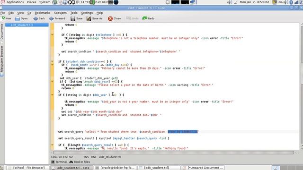303x170 pixels.
Task: Open the Settings menu
Action: 87,13
